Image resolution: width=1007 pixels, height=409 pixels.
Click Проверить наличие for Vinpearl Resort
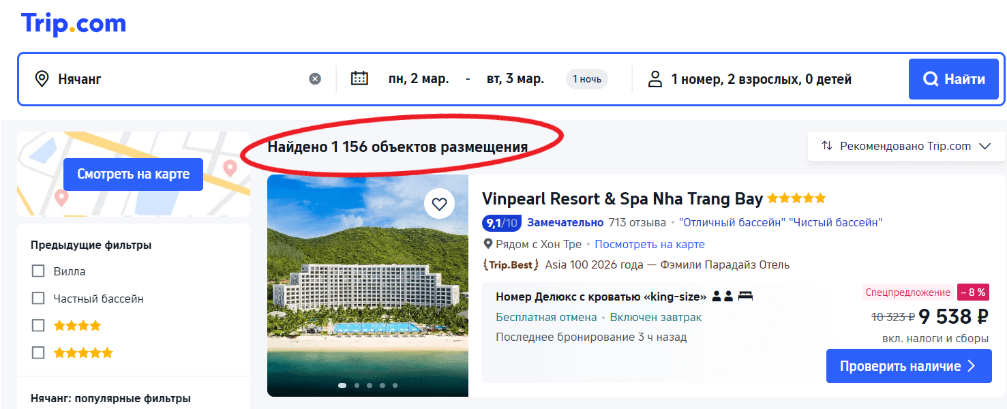(x=909, y=366)
